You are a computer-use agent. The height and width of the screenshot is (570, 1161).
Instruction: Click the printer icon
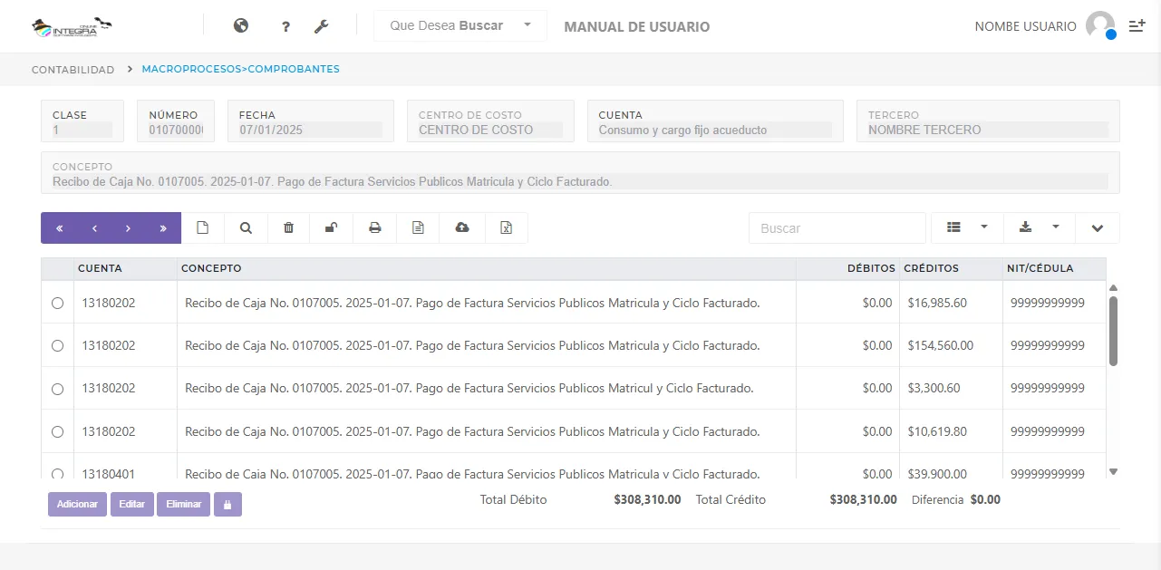tap(374, 228)
